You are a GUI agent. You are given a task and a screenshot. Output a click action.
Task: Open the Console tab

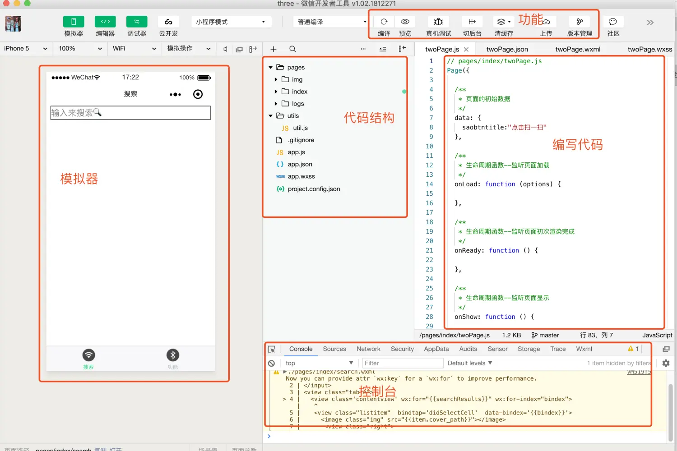[301, 349]
